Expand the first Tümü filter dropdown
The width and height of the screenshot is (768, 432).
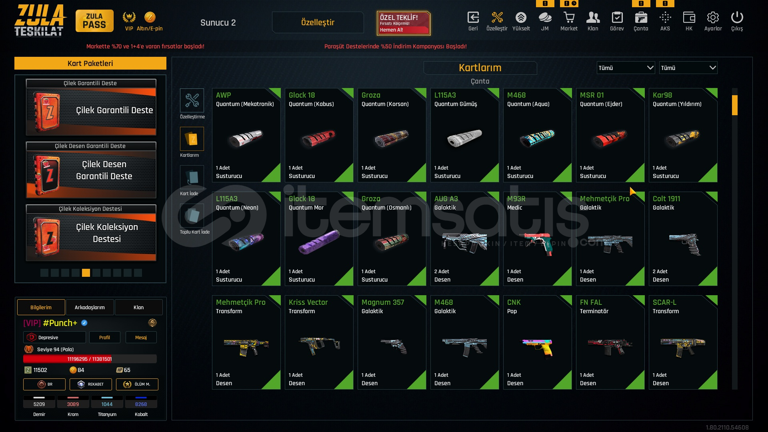click(x=626, y=68)
